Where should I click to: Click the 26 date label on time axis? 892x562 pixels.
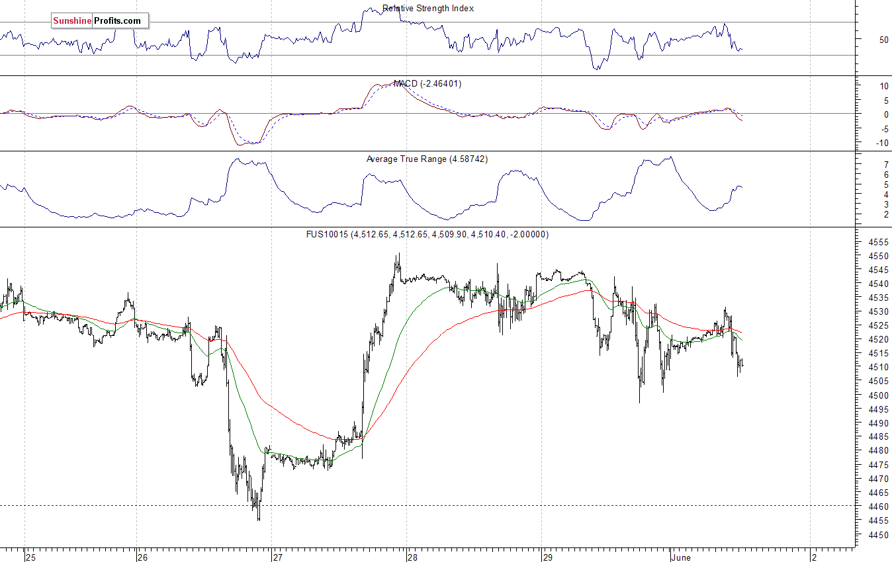(x=143, y=557)
